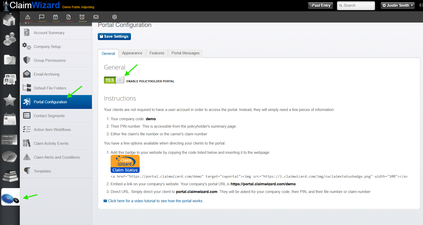Click the Account Summary document icon

click(27, 32)
